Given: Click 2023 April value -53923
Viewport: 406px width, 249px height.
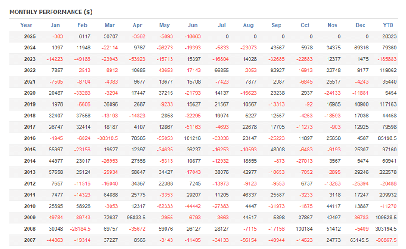Looking at the screenshot, I should pos(137,59).
